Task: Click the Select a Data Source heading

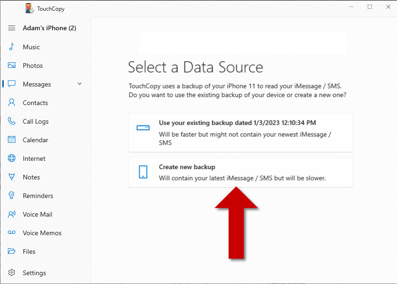Action: (195, 67)
